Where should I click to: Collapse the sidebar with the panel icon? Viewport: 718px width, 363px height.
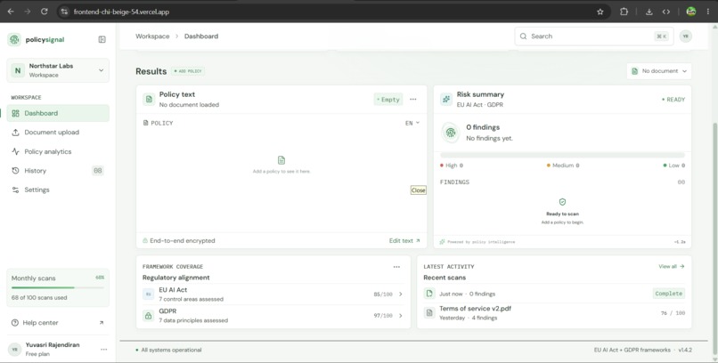coord(102,40)
